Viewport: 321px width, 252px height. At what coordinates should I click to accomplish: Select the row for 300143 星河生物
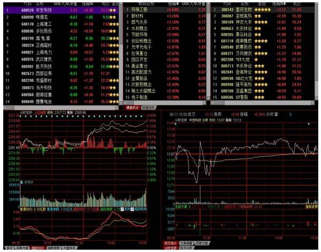[263, 10]
